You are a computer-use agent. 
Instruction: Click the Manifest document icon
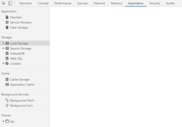pyautogui.click(x=7, y=17)
